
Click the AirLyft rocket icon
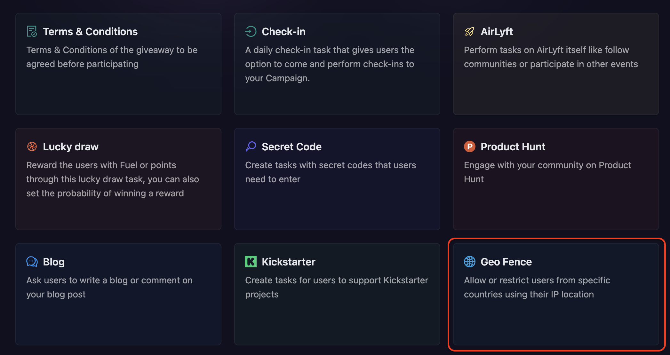coord(469,31)
